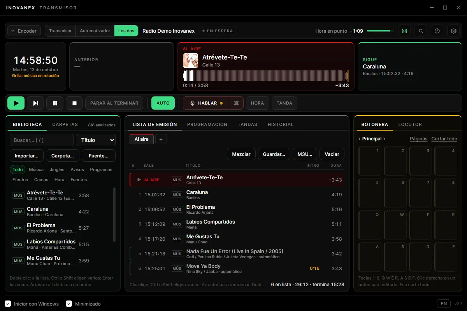467x311 pixels.
Task: Click the Hora en punto progress bar
Action: [380, 31]
